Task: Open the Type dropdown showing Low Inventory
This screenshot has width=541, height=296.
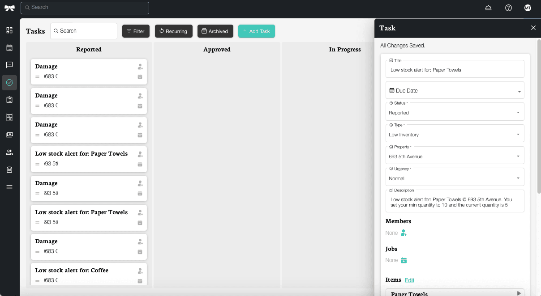Action: pyautogui.click(x=455, y=135)
